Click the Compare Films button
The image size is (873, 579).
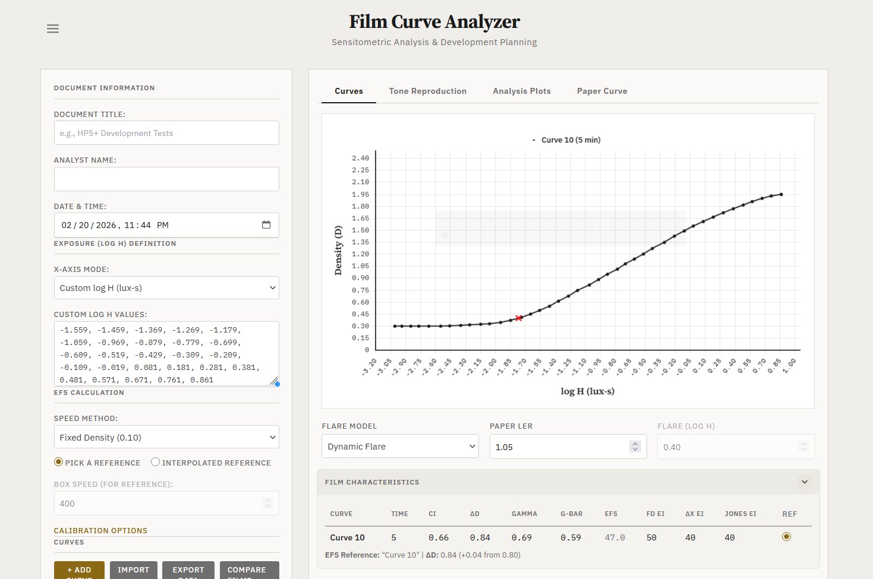(x=249, y=570)
